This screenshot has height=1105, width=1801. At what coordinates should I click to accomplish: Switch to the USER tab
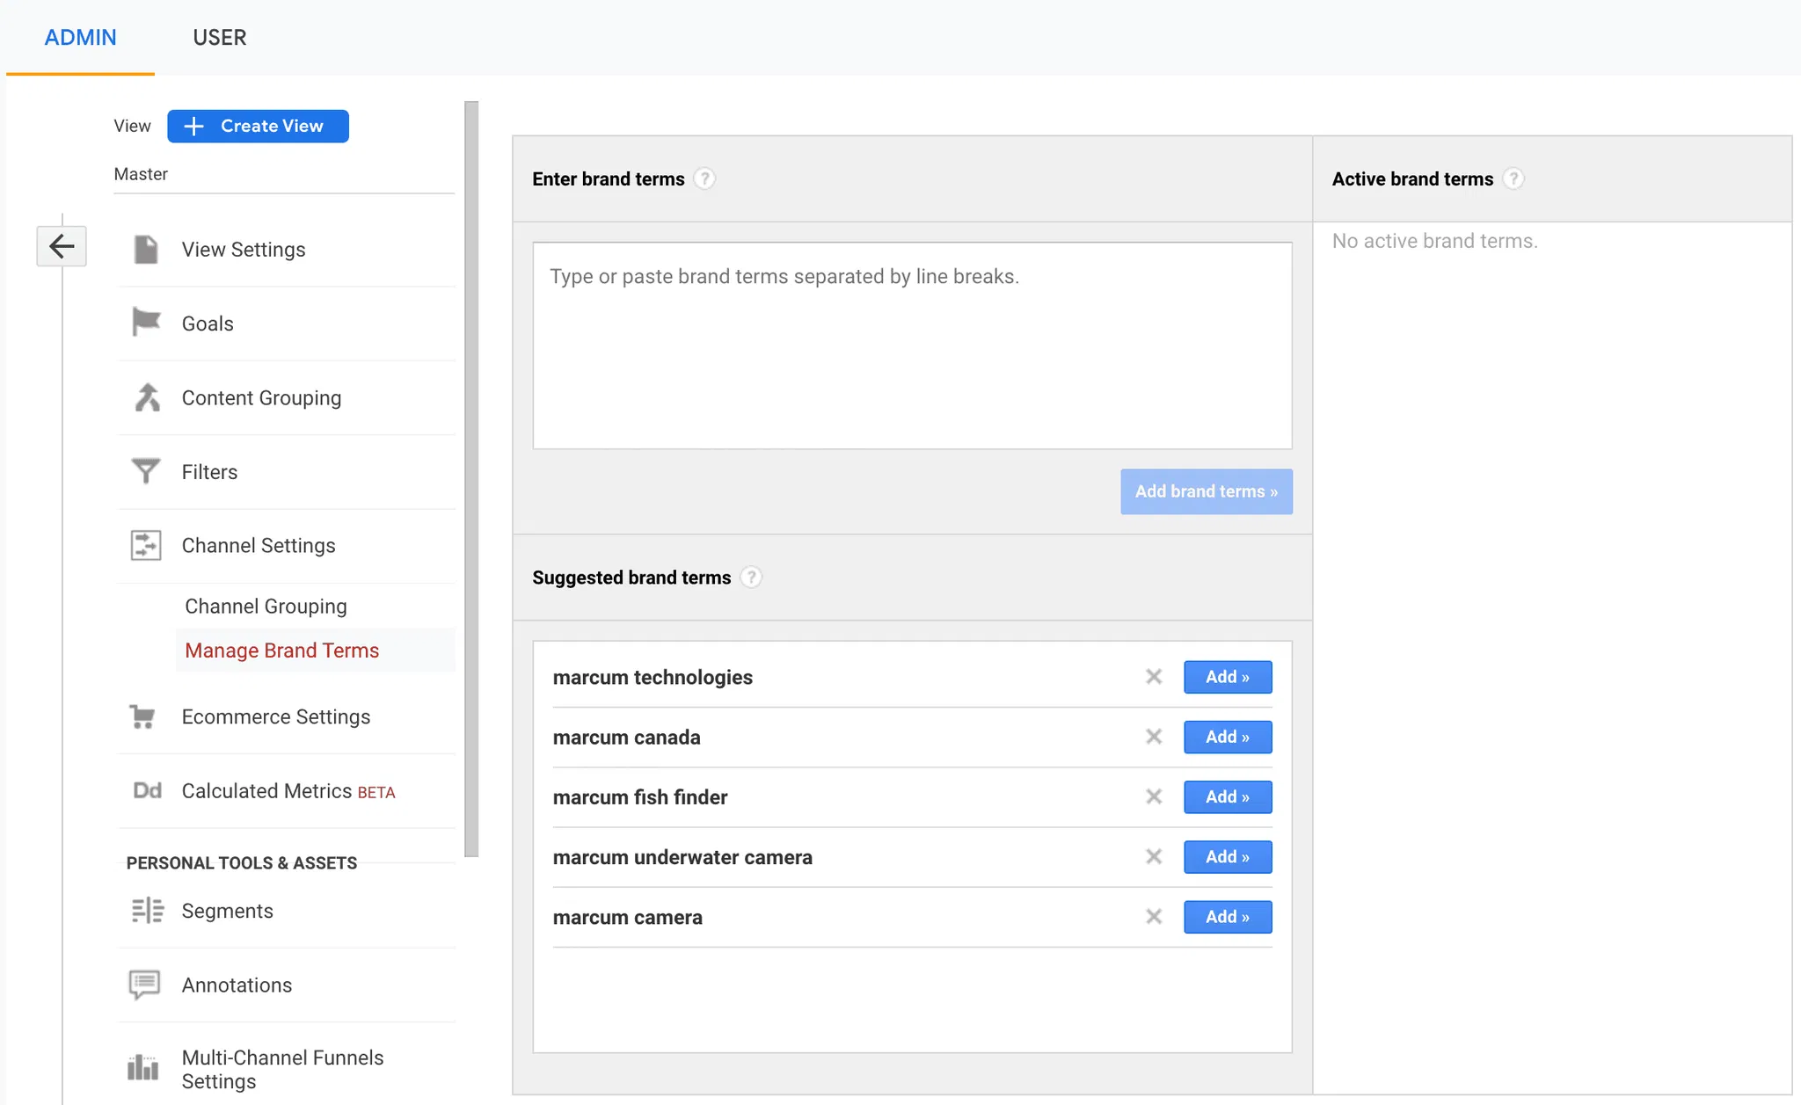coord(220,38)
